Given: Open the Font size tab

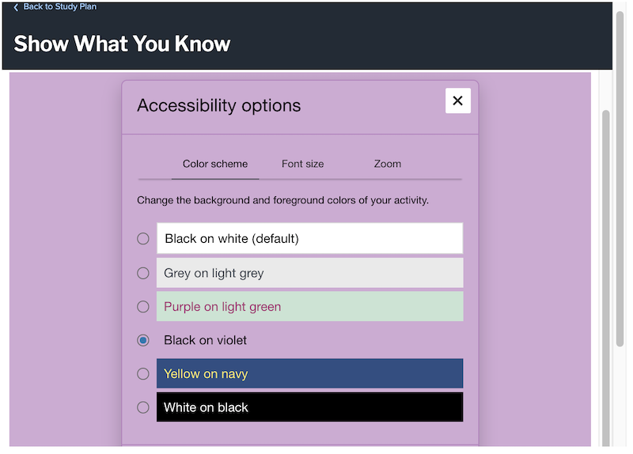Looking at the screenshot, I should [x=302, y=164].
